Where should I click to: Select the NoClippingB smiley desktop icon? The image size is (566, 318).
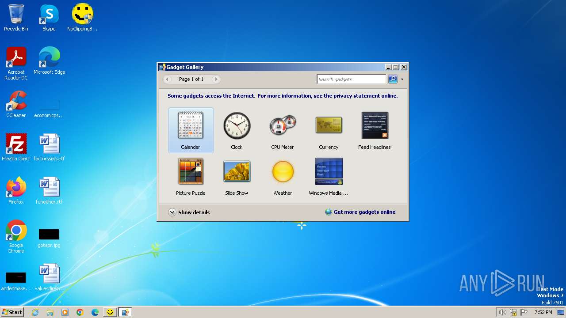[x=82, y=18]
